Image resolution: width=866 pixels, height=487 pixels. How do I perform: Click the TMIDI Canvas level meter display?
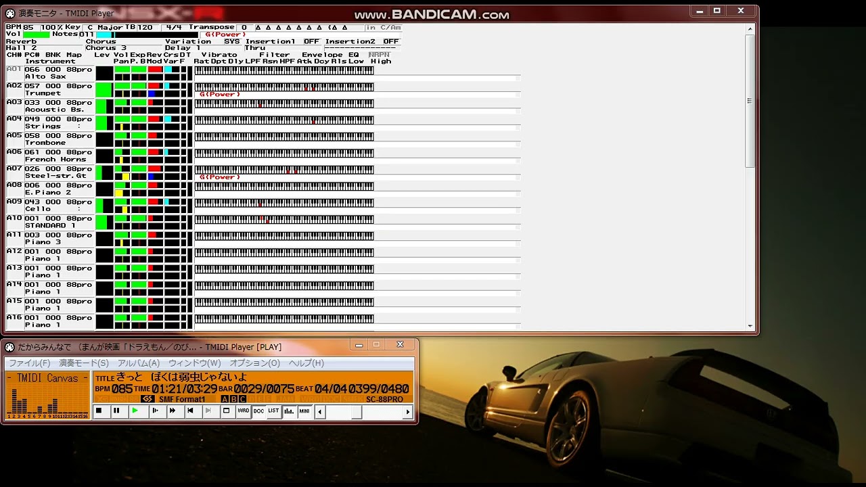tap(47, 396)
